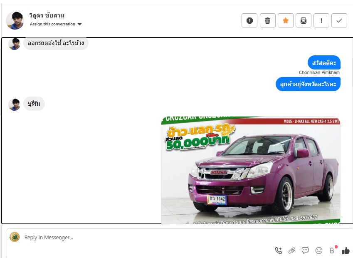
Task: Flag the conversation as priority with the exclamation icon
Action: [321, 20]
